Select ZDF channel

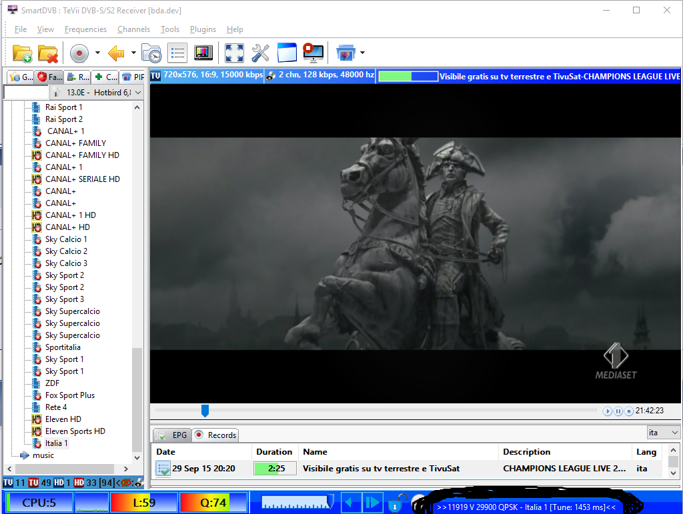52,383
